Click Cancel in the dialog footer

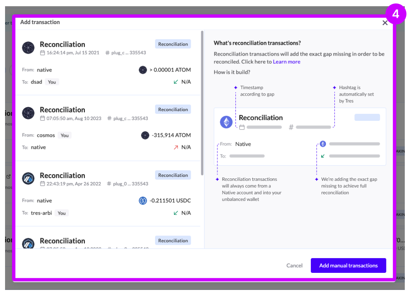294,265
